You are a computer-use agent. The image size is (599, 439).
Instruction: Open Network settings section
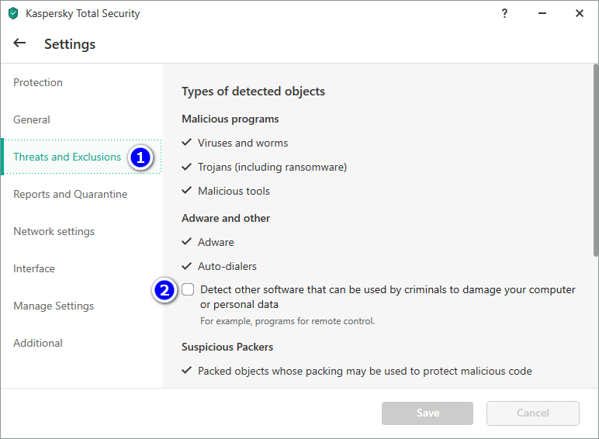coord(54,231)
